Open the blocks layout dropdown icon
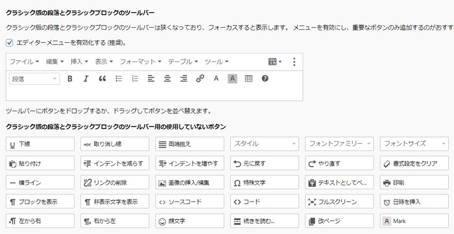This screenshot has height=234, width=454. coord(275,62)
